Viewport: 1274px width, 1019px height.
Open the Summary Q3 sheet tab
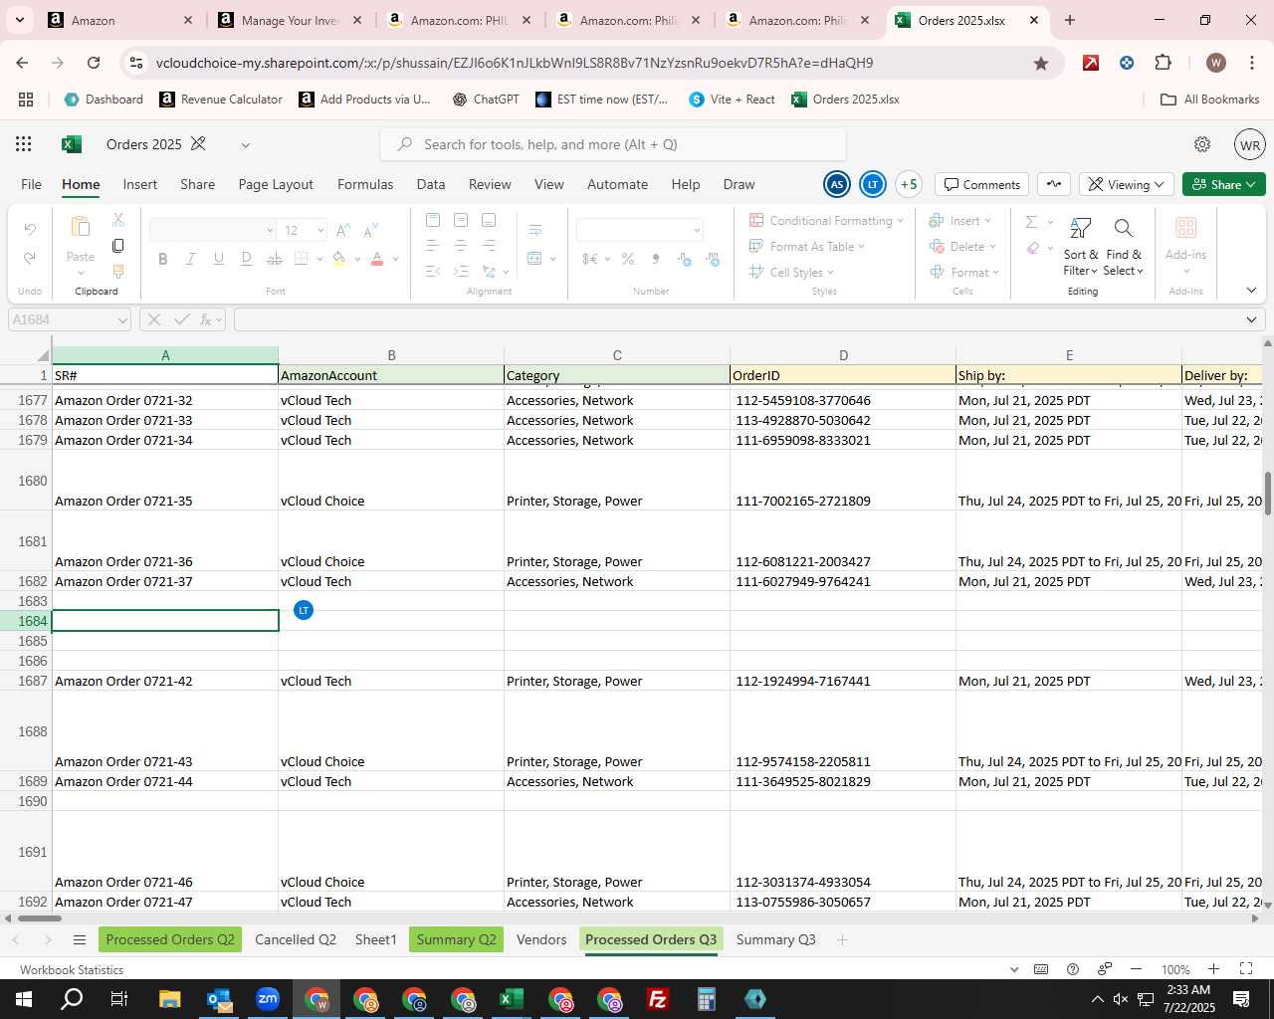pos(775,939)
